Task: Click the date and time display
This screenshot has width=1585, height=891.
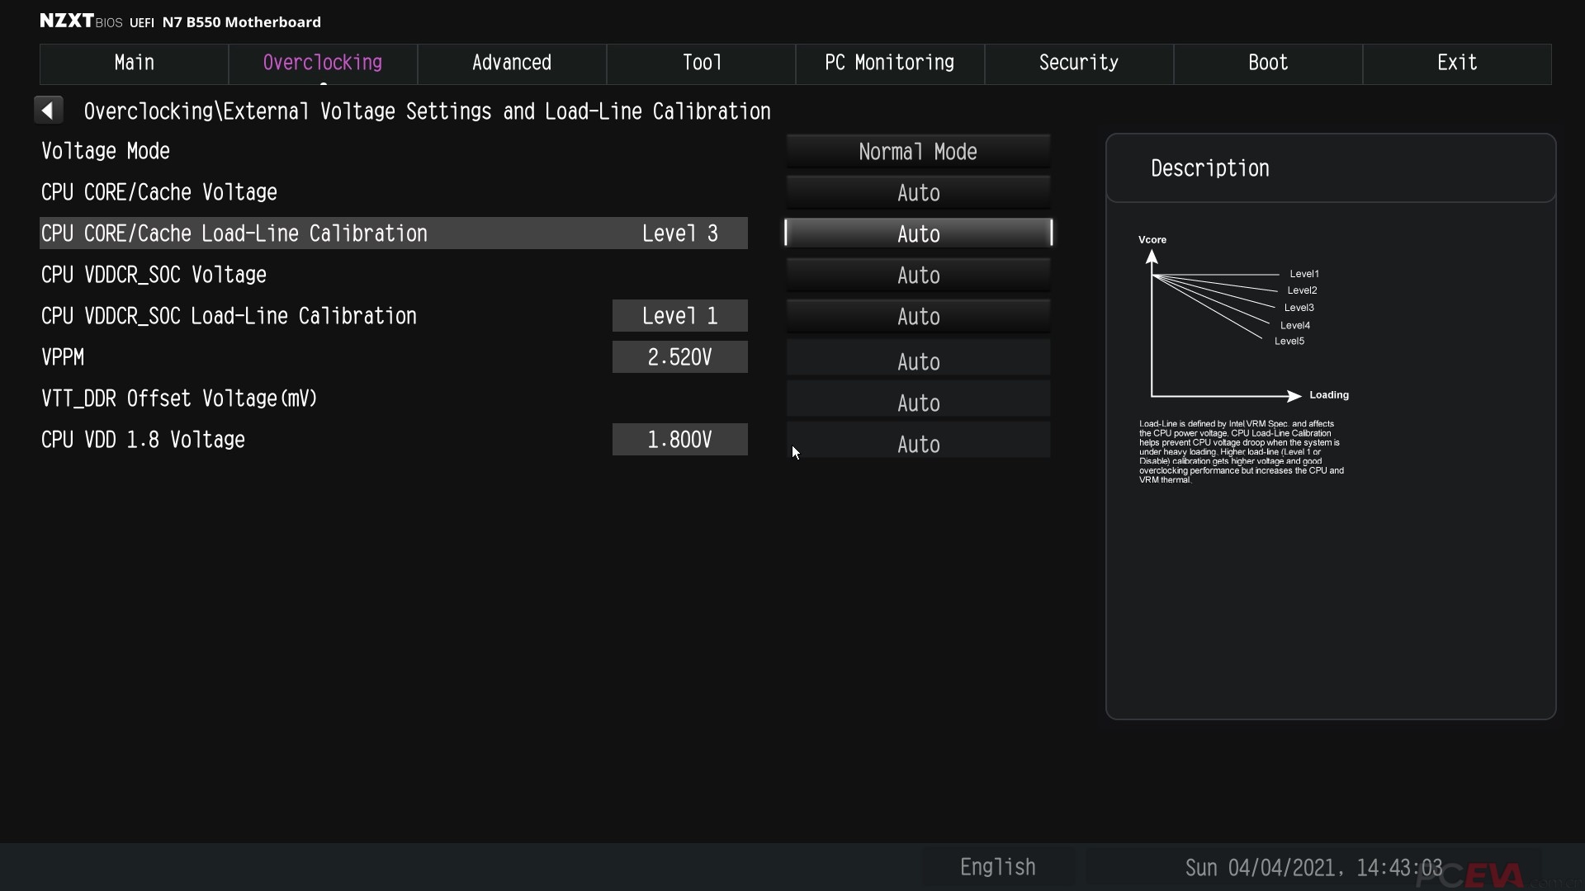Action: [x=1313, y=868]
